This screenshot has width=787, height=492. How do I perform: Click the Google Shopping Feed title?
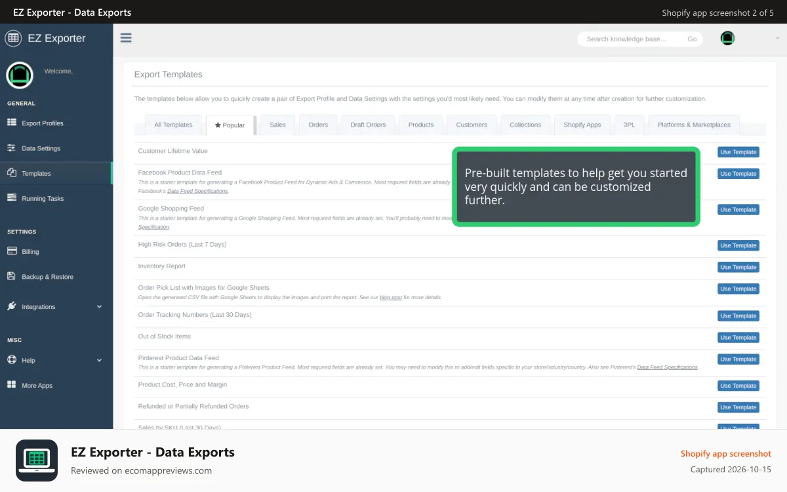[171, 209]
